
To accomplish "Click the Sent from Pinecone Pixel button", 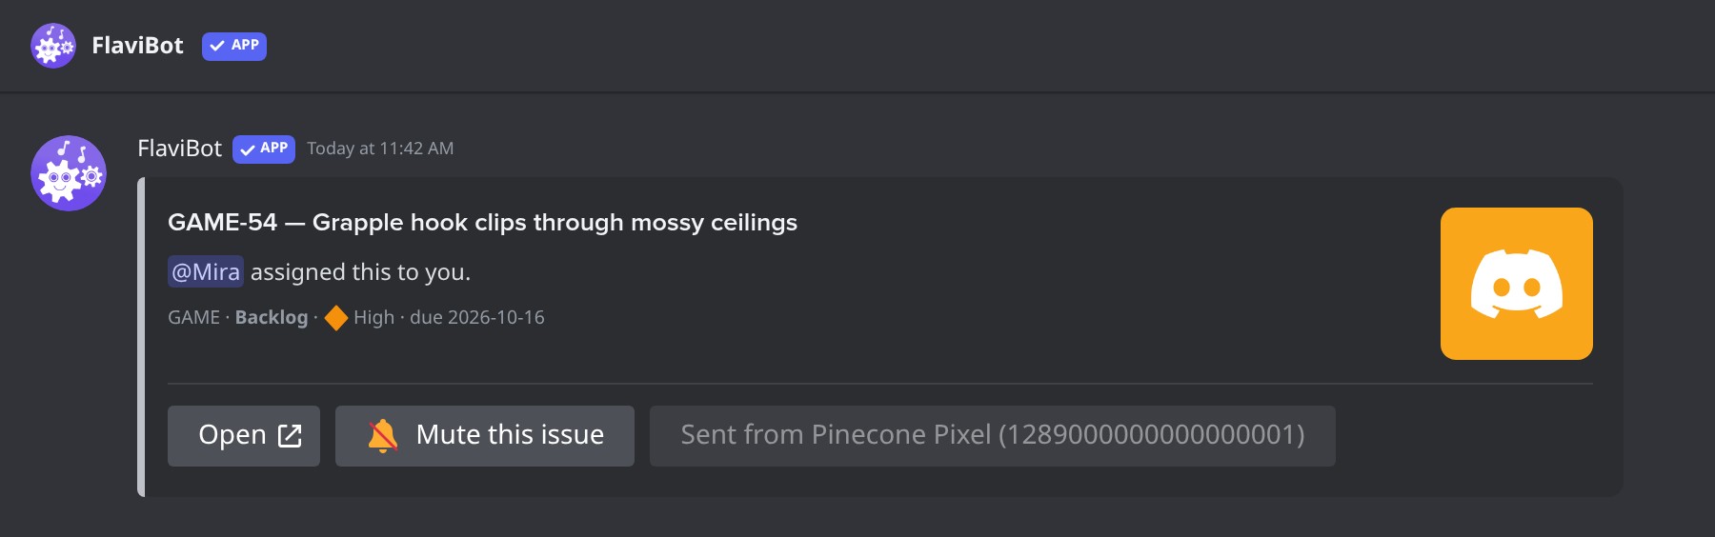I will pyautogui.click(x=993, y=436).
